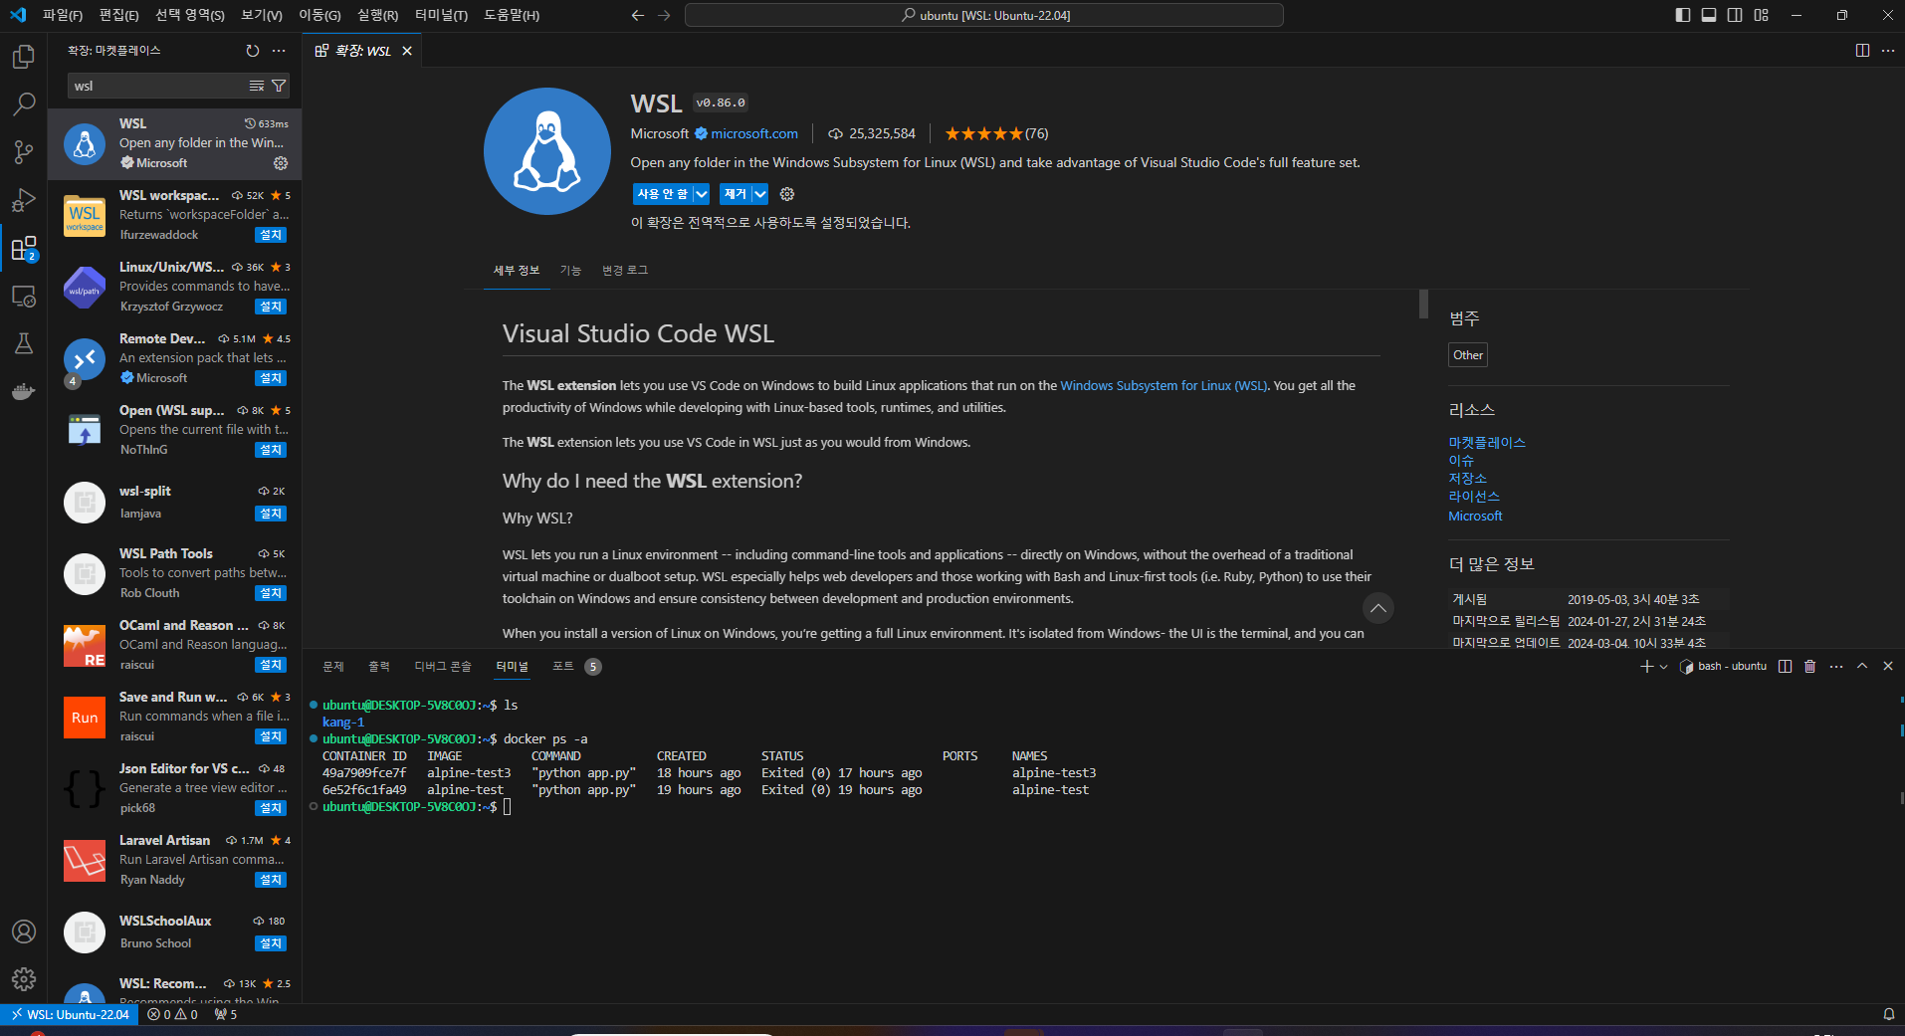
Task: Open the Run and Debug view
Action: coord(24,200)
